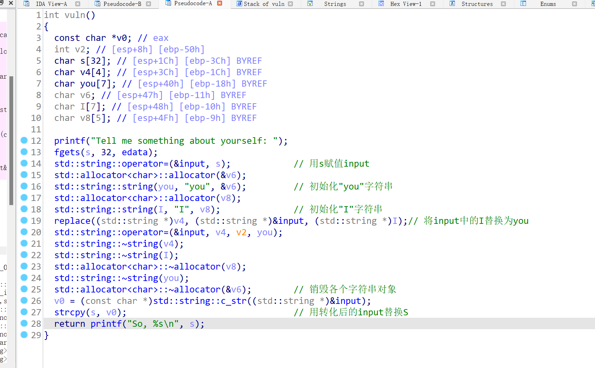595x368 pixels.
Task: Select the replace function call on line 19
Action: 72,221
